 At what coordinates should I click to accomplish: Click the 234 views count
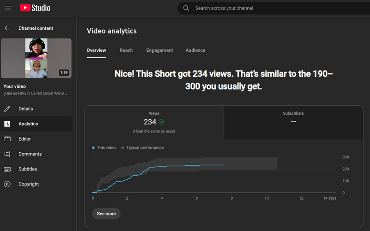click(150, 122)
